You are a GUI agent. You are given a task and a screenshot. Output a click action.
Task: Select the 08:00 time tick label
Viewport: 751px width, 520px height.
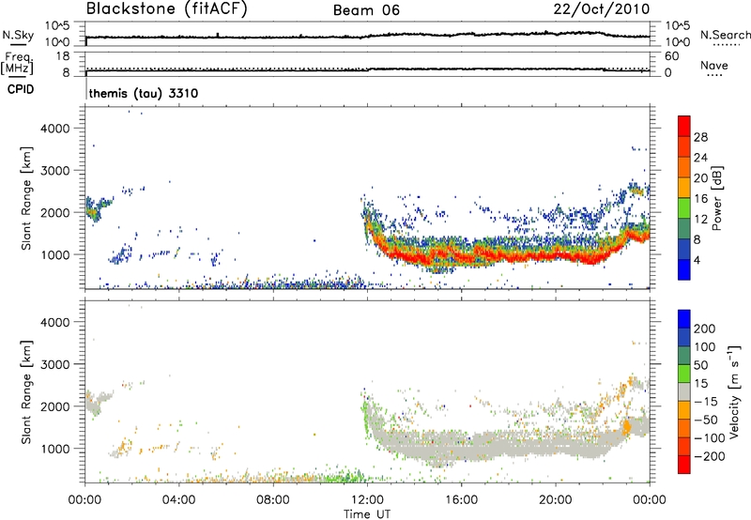[x=273, y=500]
